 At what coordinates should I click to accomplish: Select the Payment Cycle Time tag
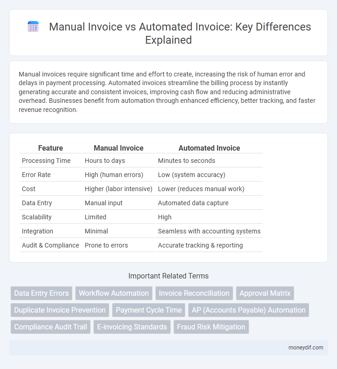coord(148,310)
